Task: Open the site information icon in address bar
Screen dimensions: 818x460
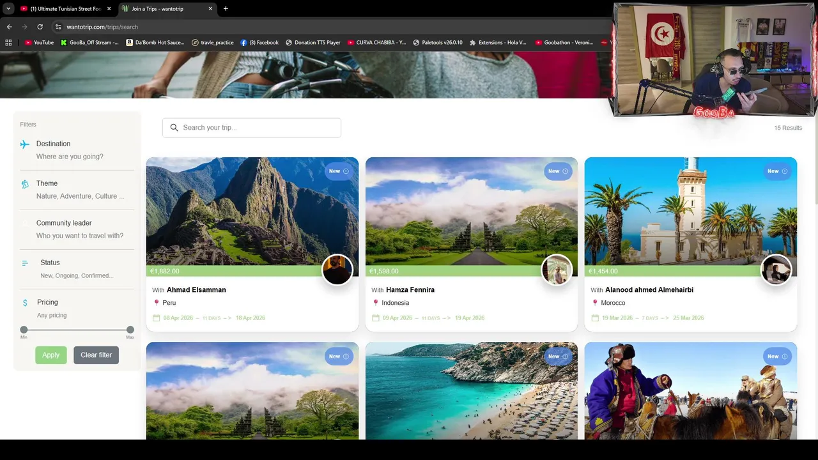Action: pos(58,27)
